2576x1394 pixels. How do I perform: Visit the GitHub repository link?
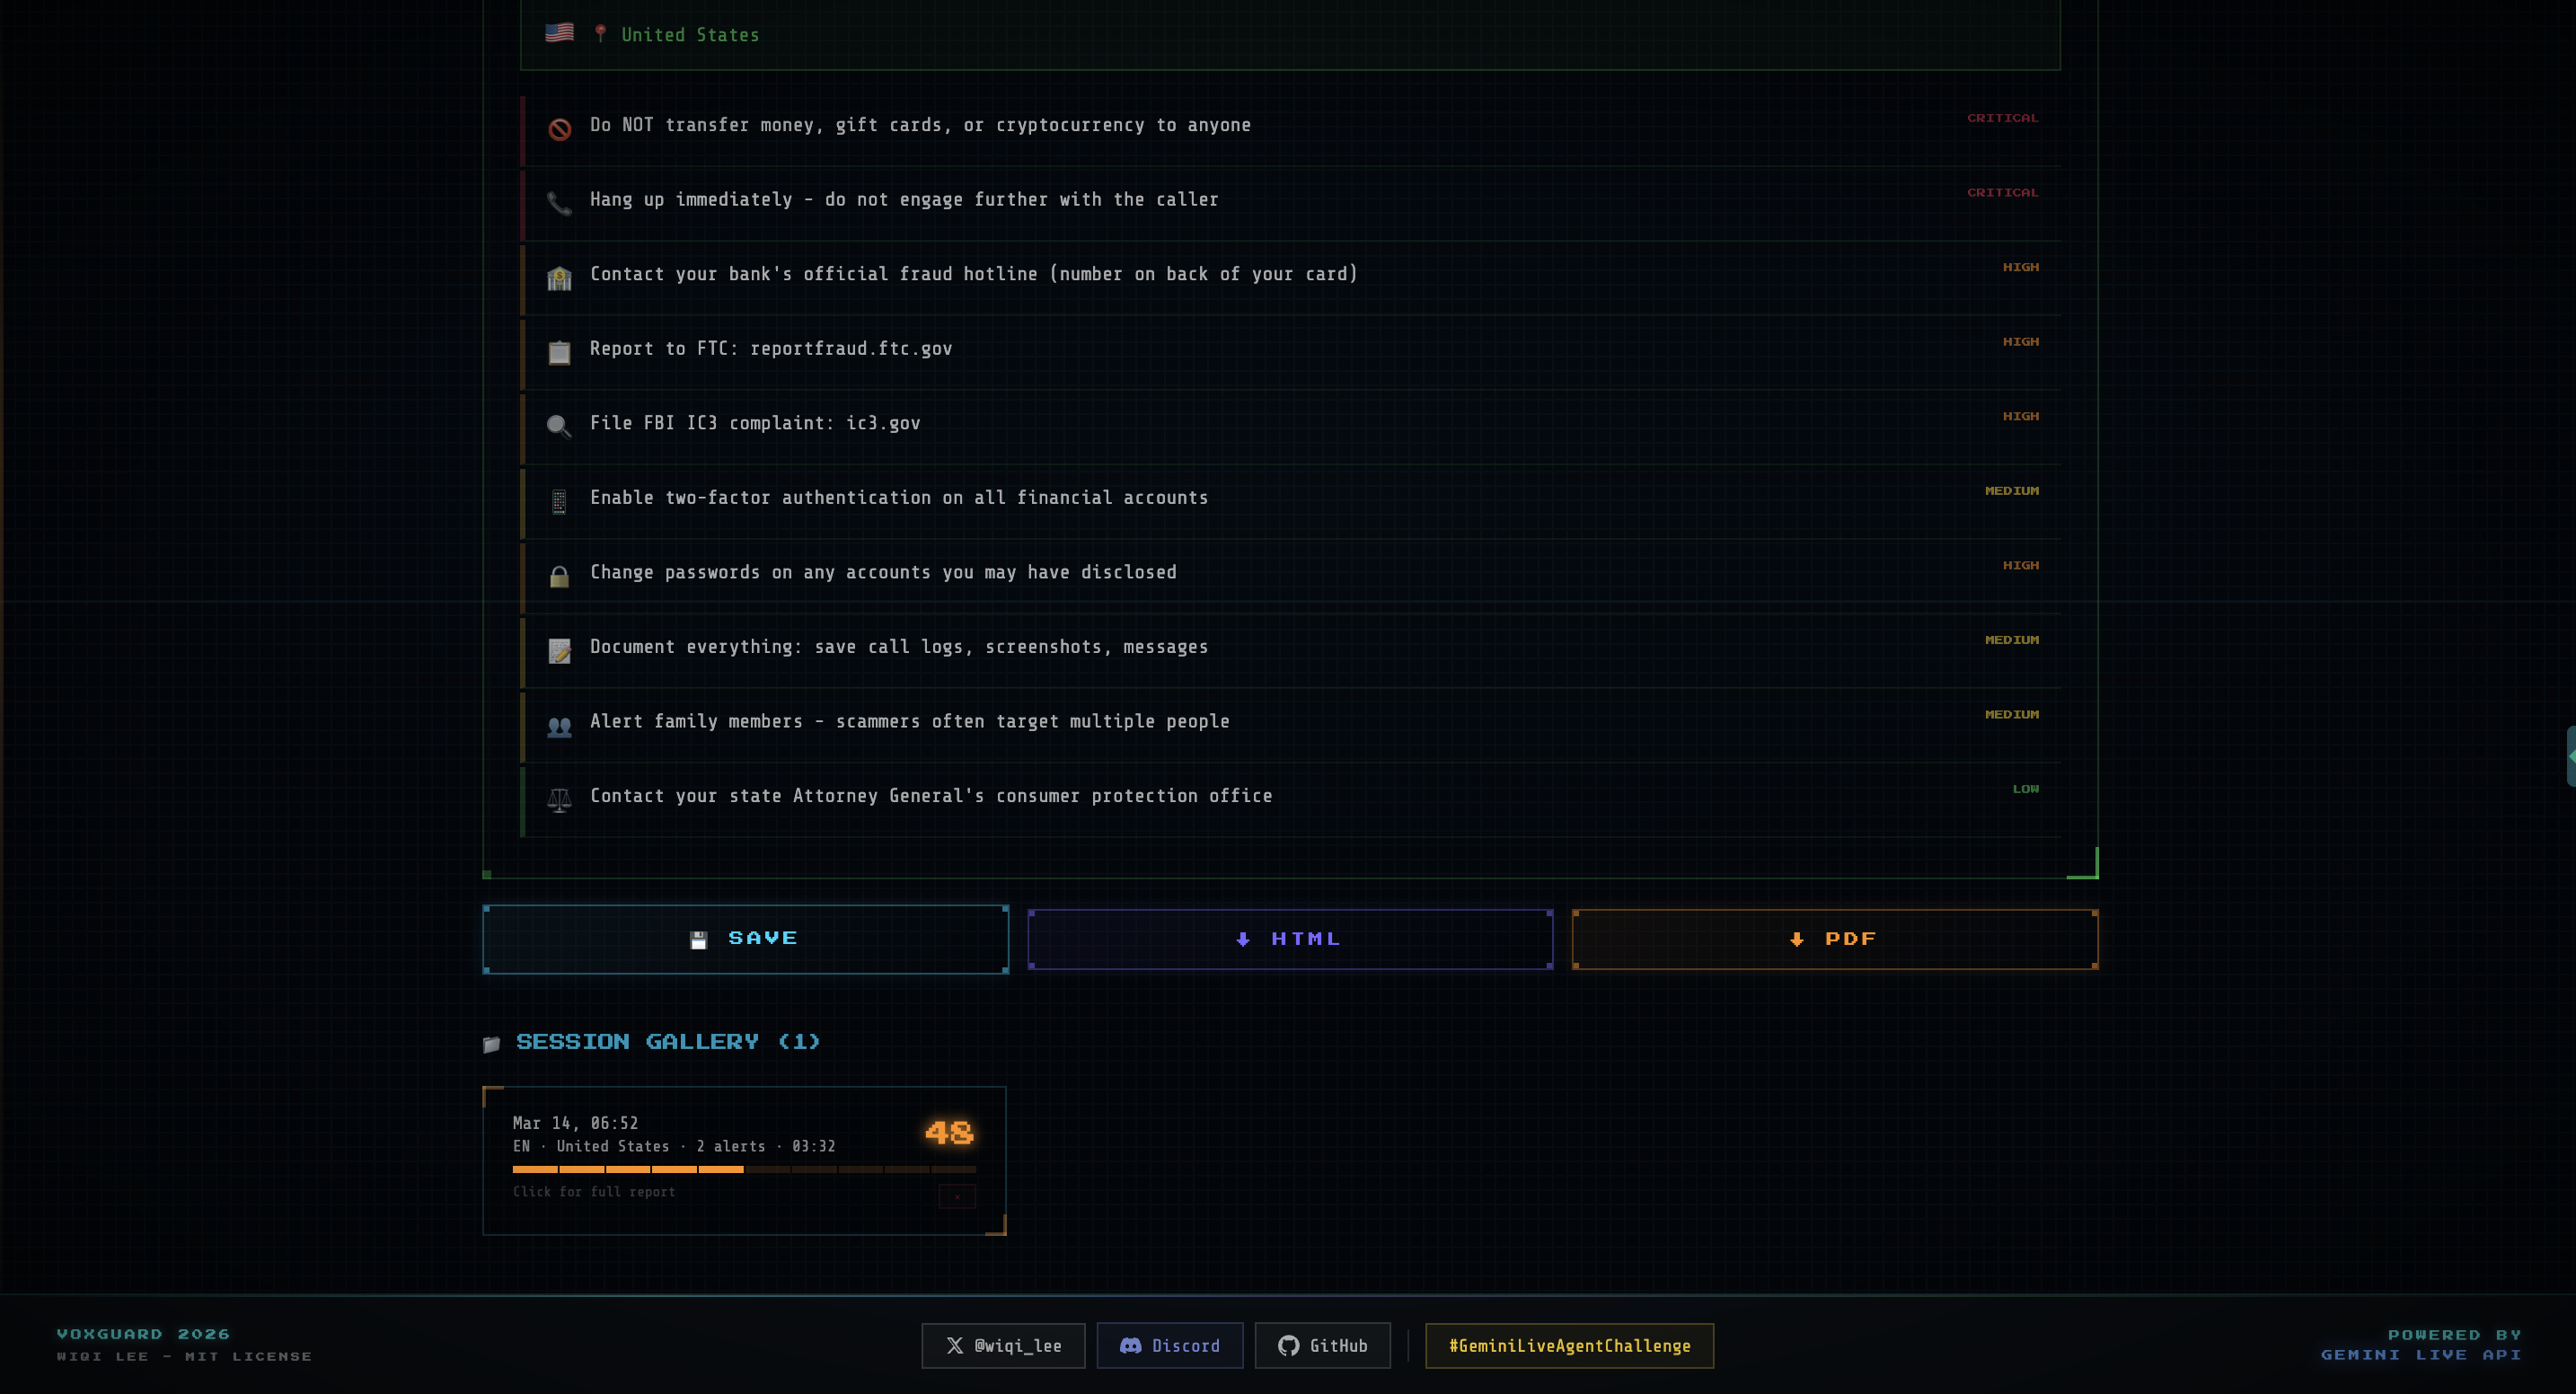click(1322, 1346)
